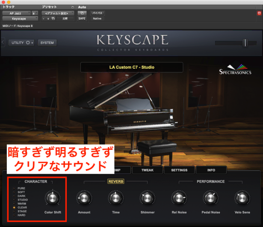
Task: Select the PURE character option
Action: tap(21, 188)
